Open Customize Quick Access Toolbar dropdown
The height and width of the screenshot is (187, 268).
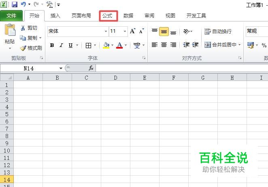pos(58,4)
